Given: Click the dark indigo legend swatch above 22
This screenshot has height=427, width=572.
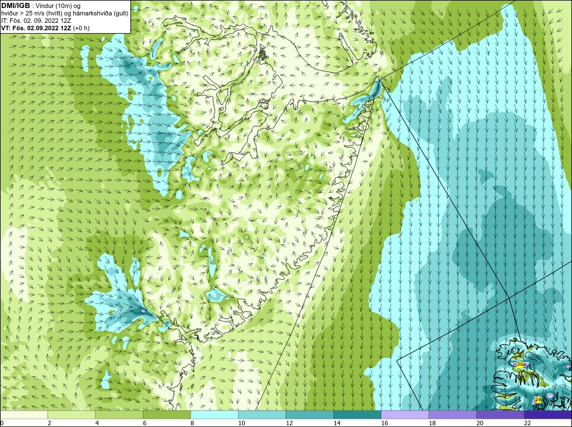Looking at the screenshot, I should point(547,414).
